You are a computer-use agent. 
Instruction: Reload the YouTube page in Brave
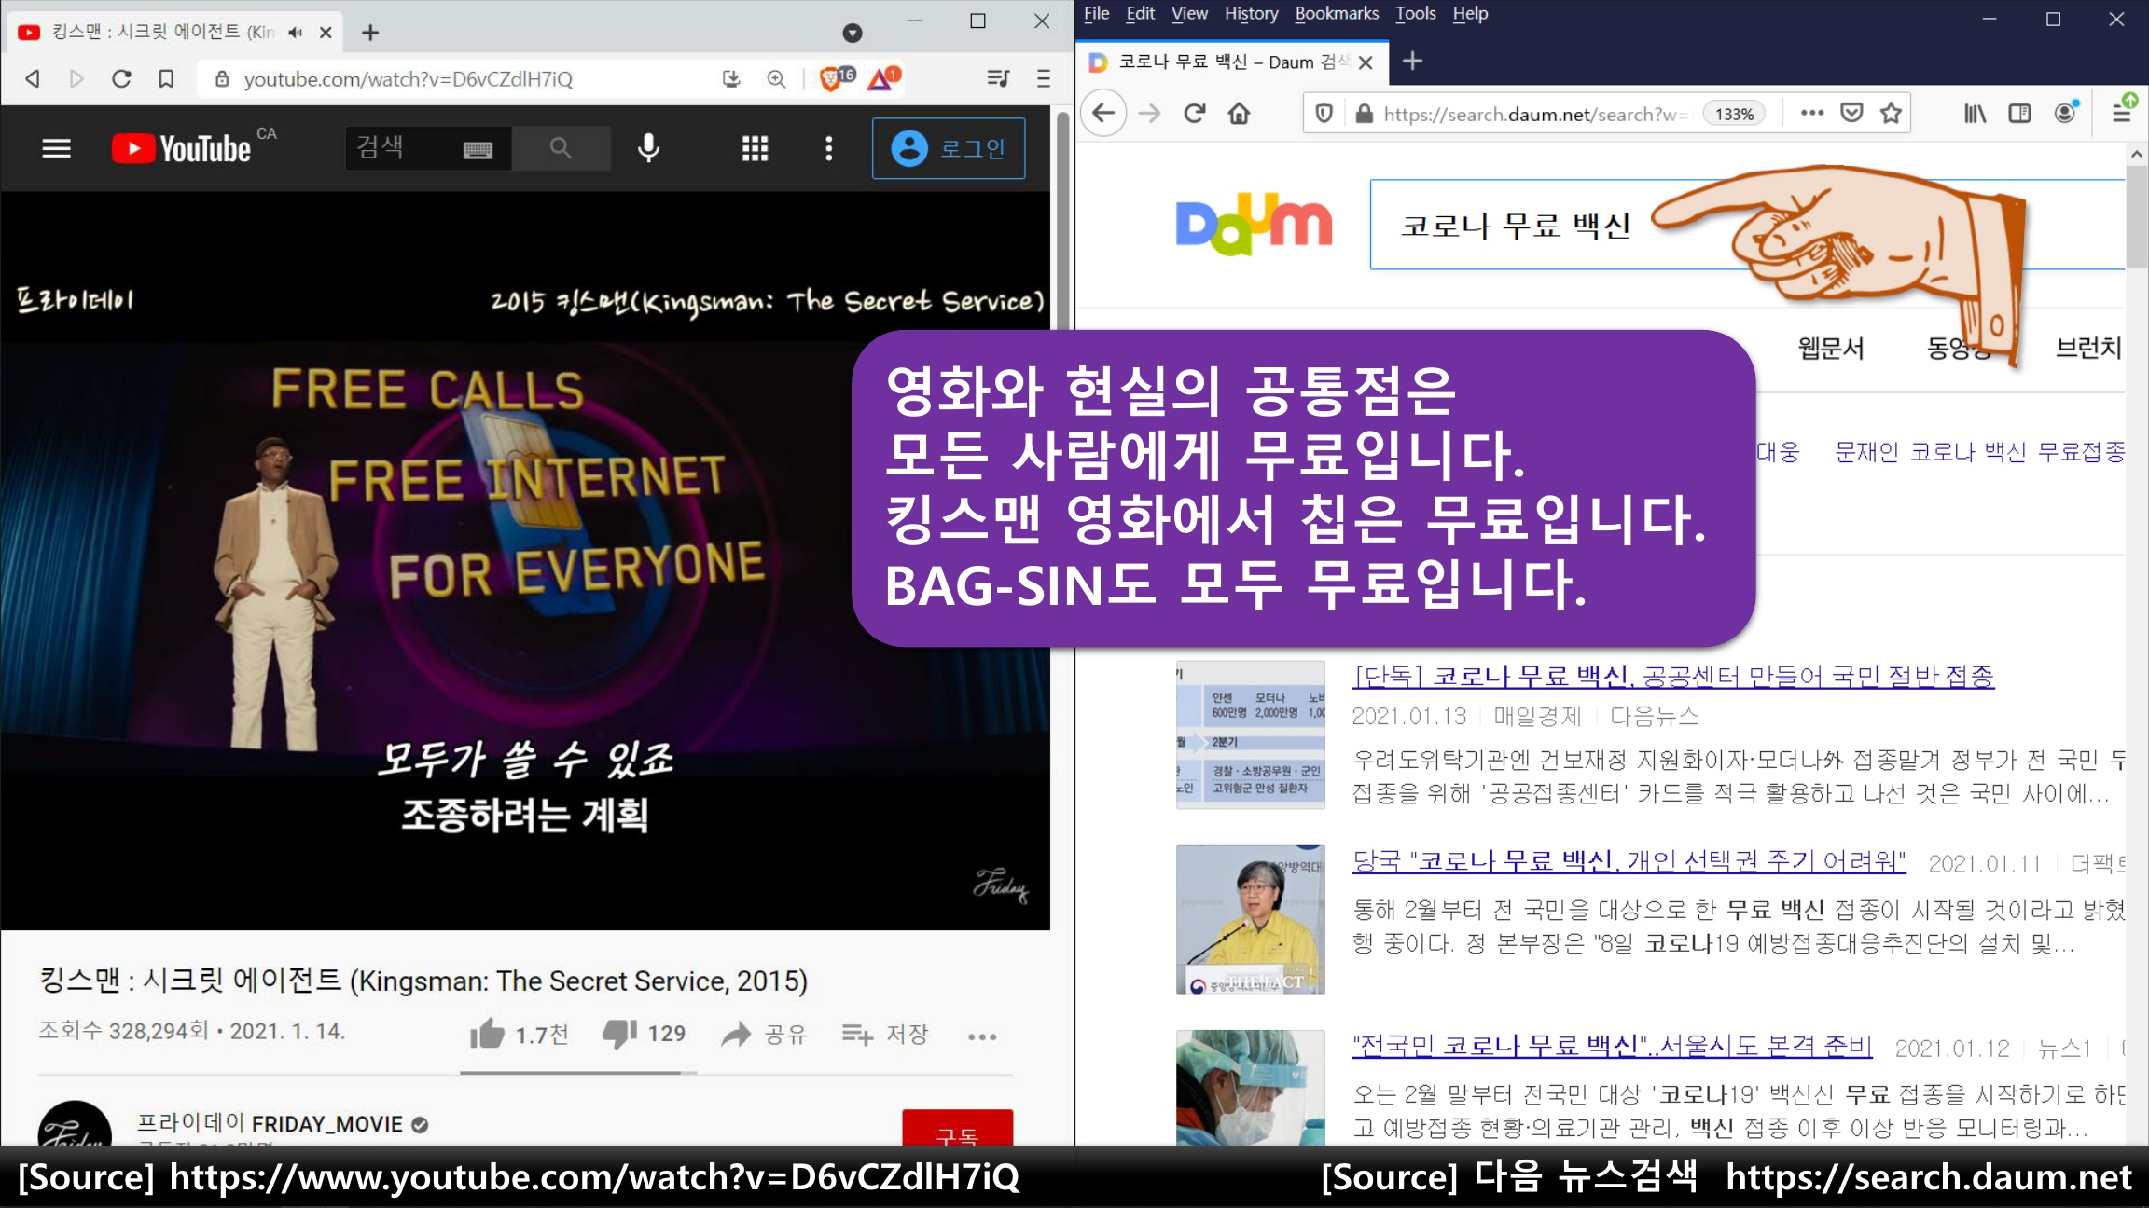121,78
